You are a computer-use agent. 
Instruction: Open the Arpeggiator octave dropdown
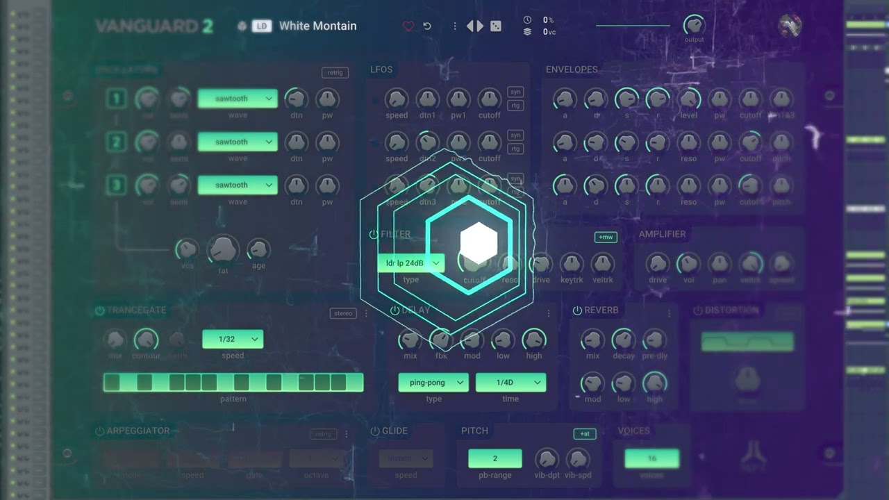click(x=317, y=458)
